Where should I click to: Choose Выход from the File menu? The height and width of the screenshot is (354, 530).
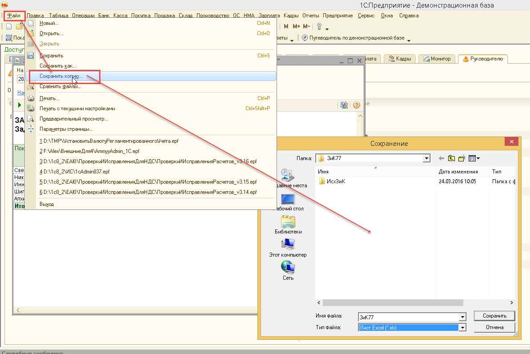tap(151, 204)
